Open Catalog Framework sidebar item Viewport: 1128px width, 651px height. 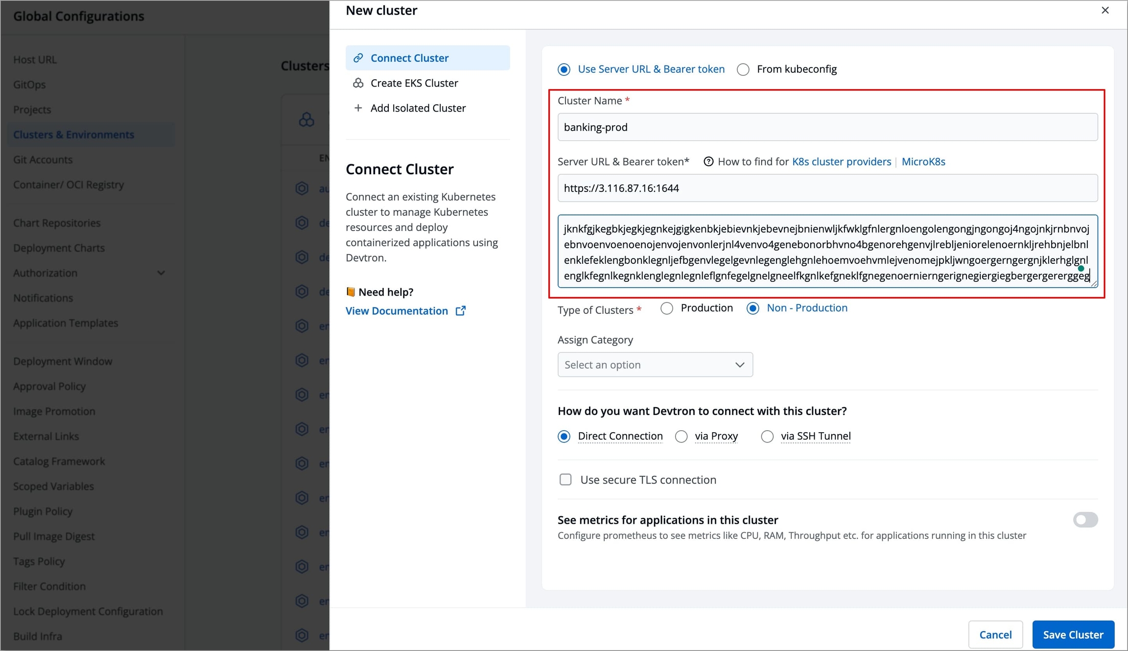point(59,461)
